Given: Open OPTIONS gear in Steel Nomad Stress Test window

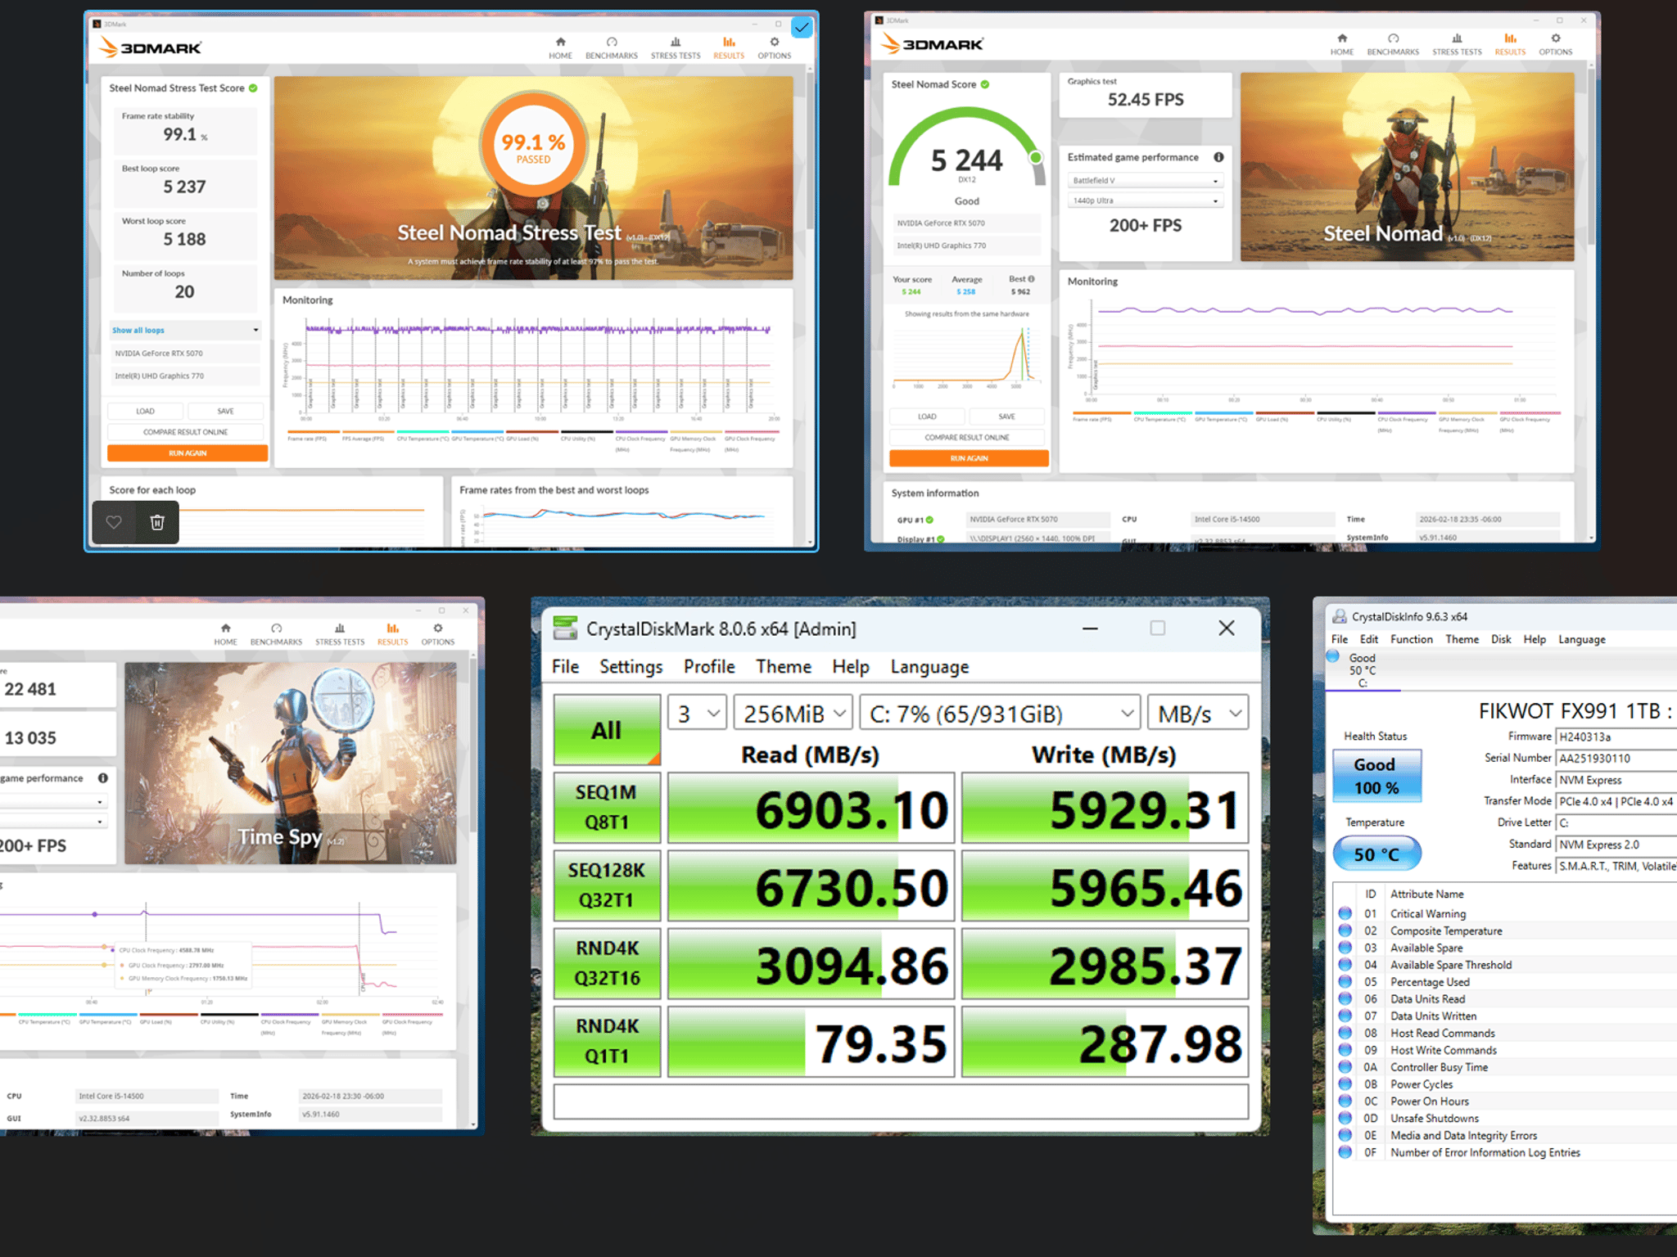Looking at the screenshot, I should 774,47.
